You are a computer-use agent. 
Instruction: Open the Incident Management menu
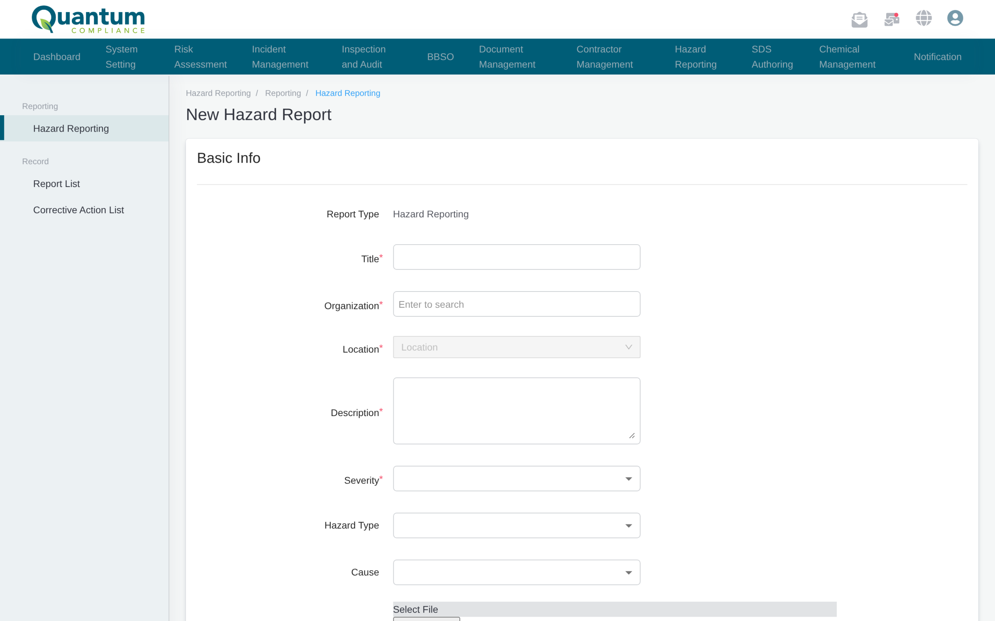coord(280,57)
